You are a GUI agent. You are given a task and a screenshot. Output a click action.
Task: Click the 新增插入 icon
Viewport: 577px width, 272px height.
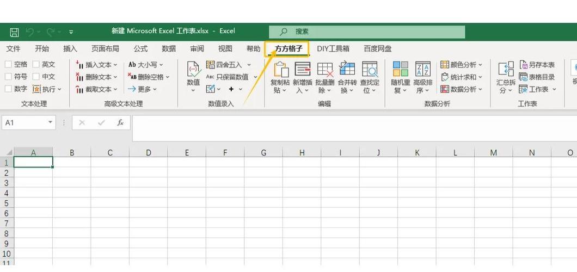pyautogui.click(x=303, y=69)
